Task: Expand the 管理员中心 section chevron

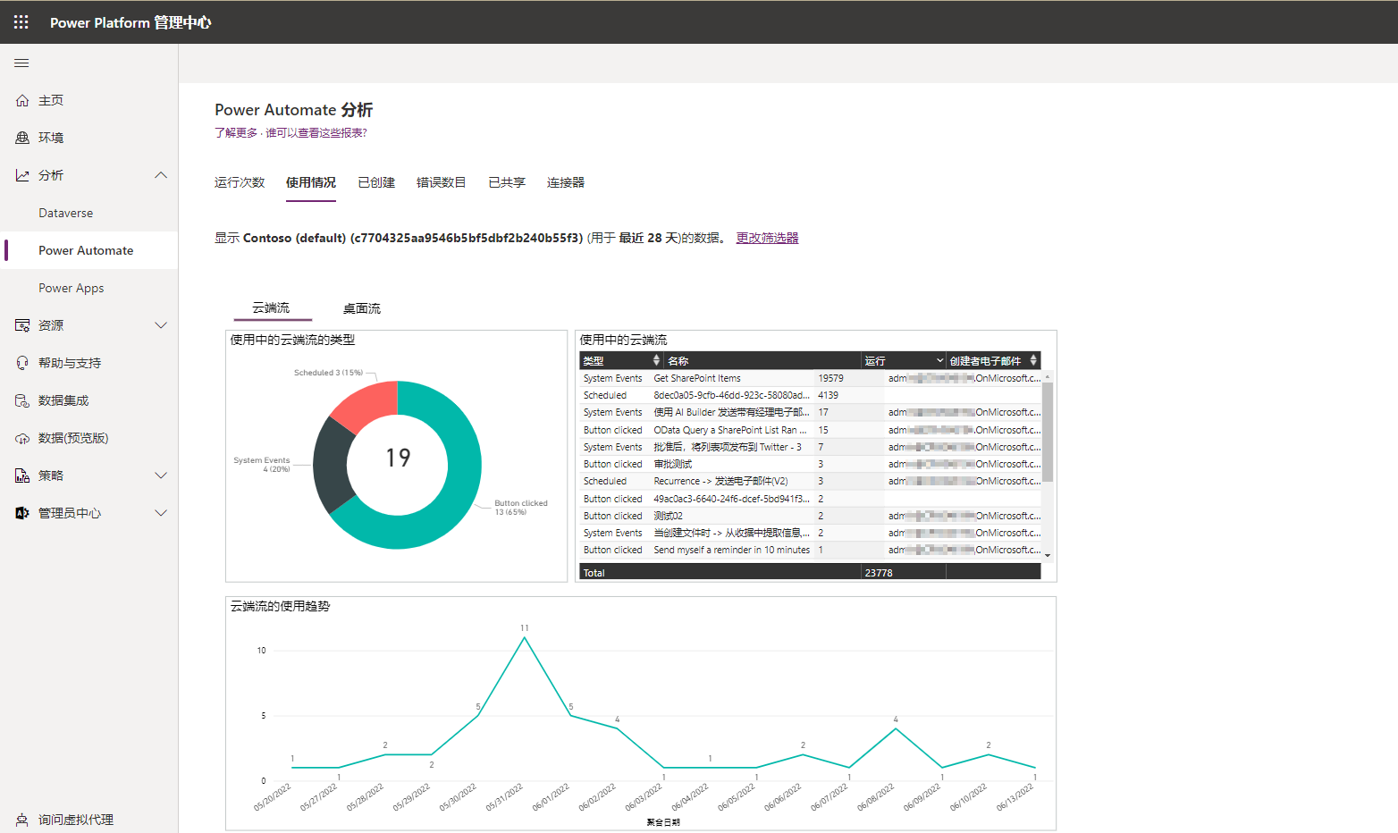Action: 161,513
